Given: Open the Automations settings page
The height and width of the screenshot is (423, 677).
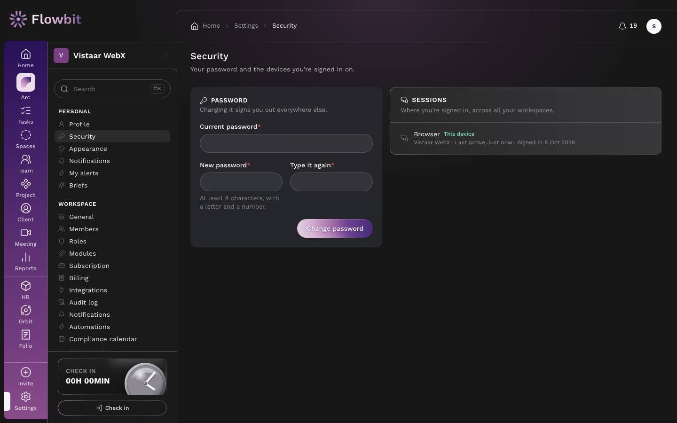Looking at the screenshot, I should click(112, 327).
